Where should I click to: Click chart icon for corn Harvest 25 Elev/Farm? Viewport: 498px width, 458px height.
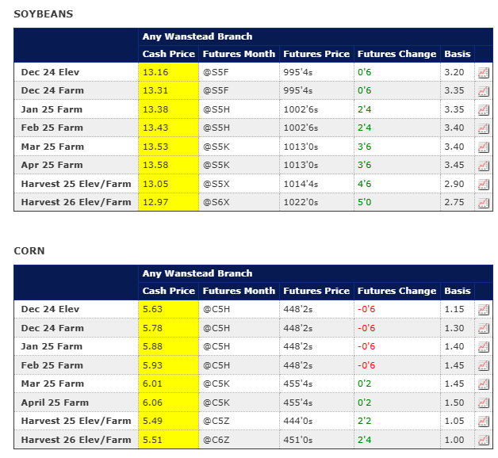click(x=483, y=421)
